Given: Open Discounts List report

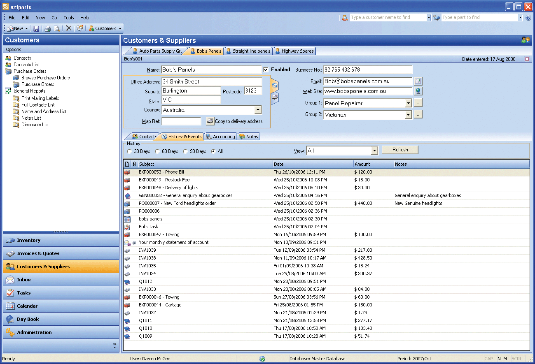Looking at the screenshot, I should 35,125.
